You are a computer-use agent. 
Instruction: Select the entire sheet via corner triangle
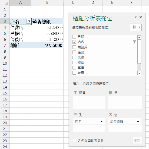click(x=5, y=3)
